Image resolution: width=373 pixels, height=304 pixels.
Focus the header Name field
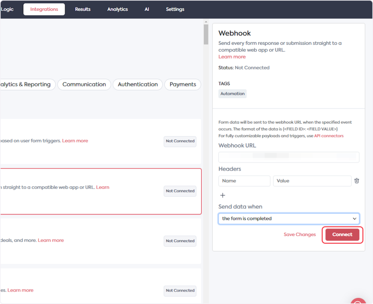(244, 181)
